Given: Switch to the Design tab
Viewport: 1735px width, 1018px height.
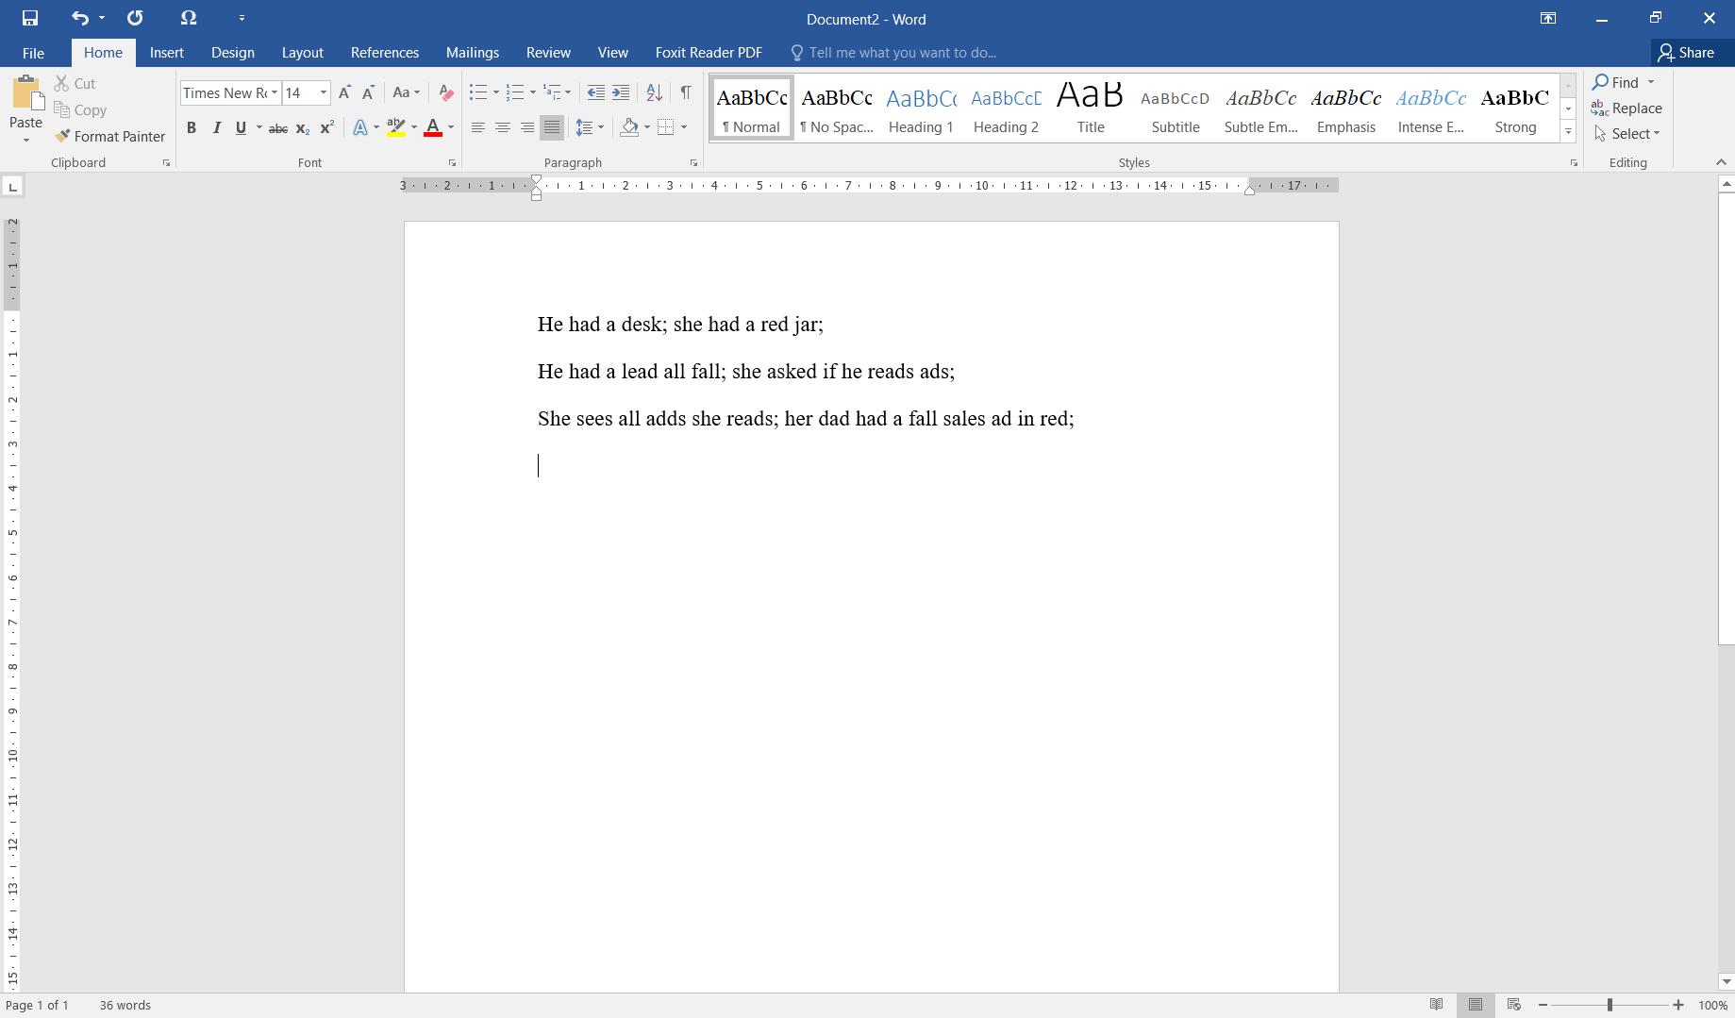Looking at the screenshot, I should tap(233, 53).
